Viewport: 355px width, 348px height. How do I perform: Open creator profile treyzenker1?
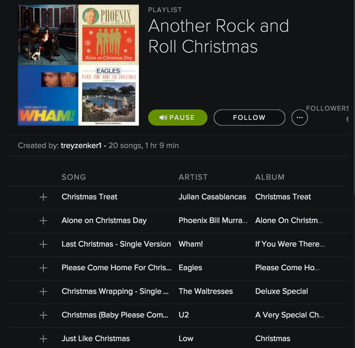81,145
